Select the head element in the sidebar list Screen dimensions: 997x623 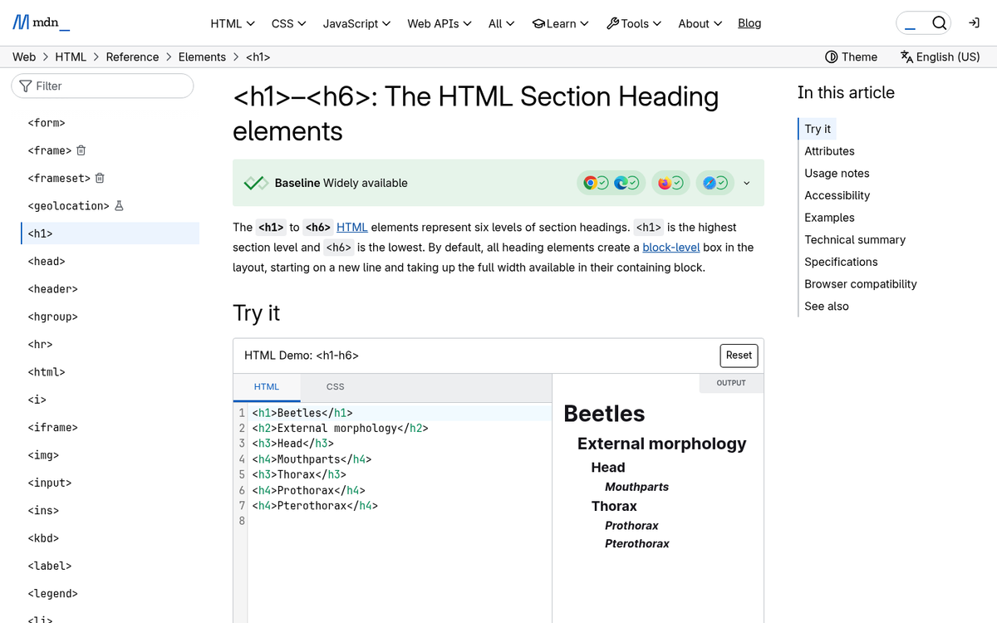[x=47, y=261]
